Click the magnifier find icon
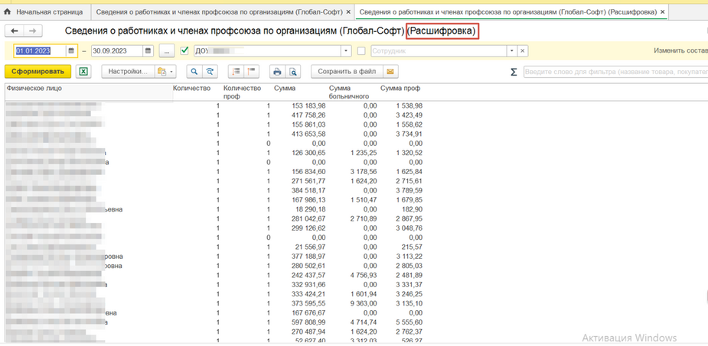The image size is (708, 346). (x=194, y=72)
